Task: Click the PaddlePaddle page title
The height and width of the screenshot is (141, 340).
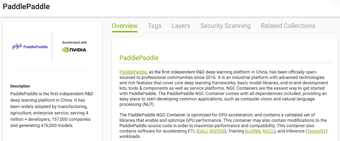Action: click(26, 6)
